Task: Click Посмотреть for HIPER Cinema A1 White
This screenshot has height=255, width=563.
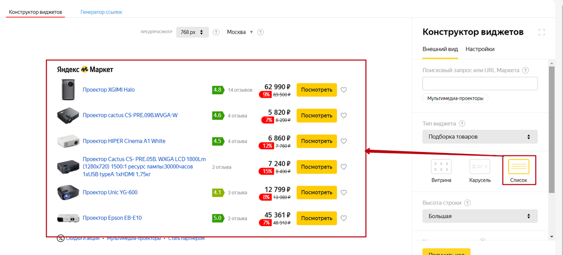Action: 317,141
